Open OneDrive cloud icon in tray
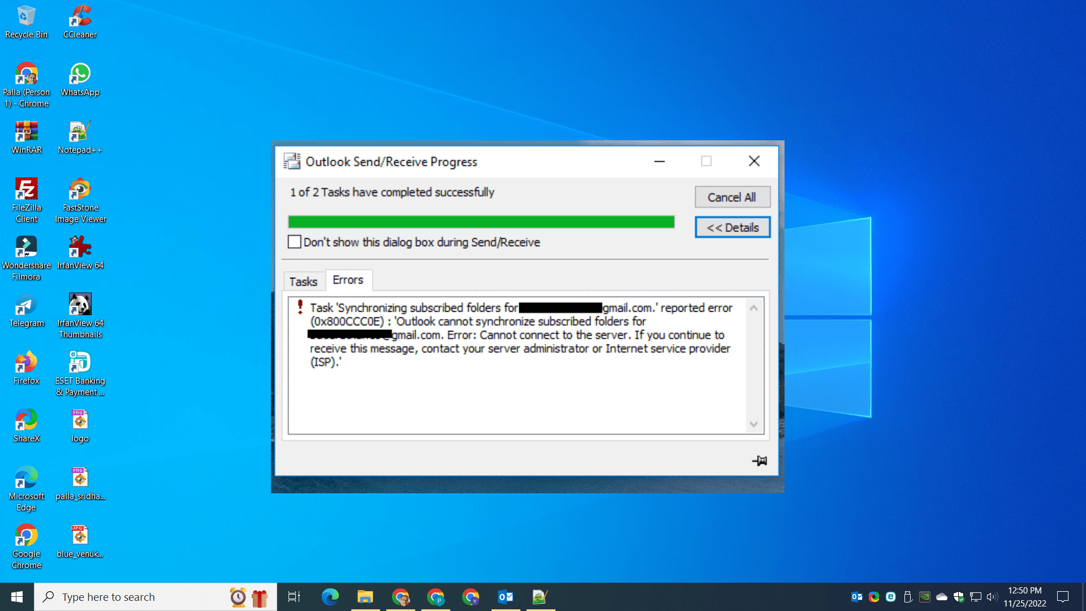 pyautogui.click(x=942, y=597)
